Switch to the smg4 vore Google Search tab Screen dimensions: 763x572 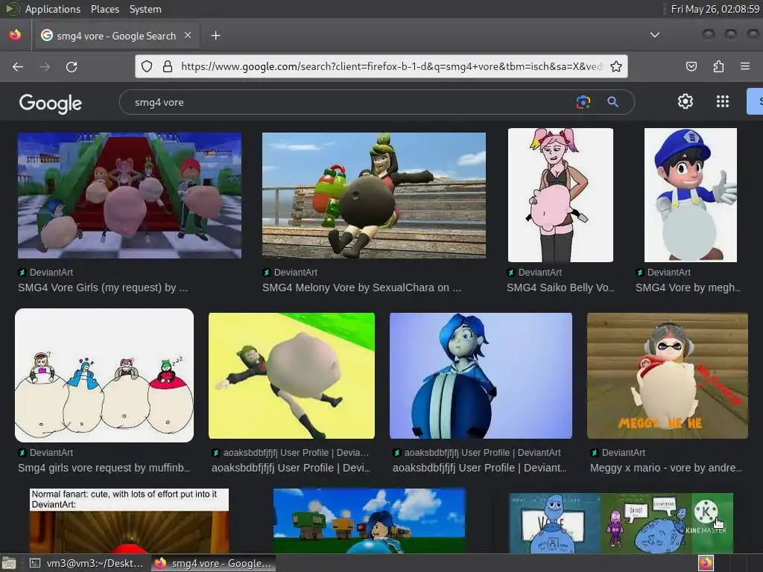[x=117, y=36]
